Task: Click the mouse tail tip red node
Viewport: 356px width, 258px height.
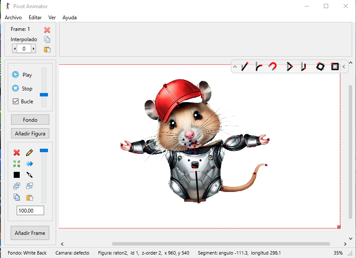Action: click(x=266, y=165)
